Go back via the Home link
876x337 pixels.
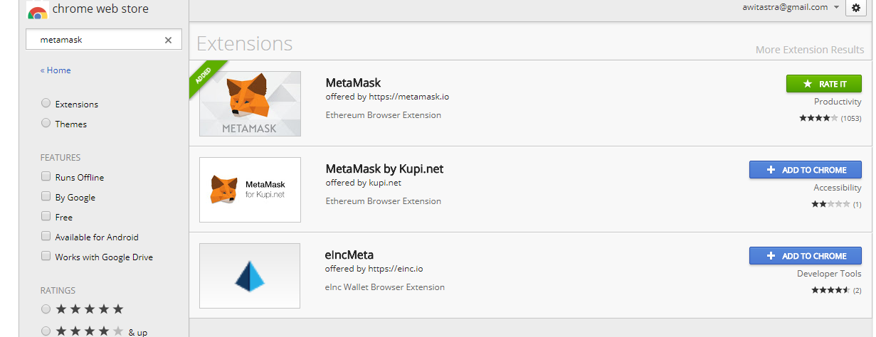pos(56,70)
